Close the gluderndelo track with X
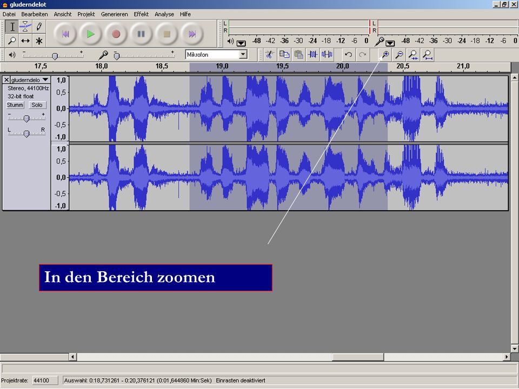 pos(6,80)
